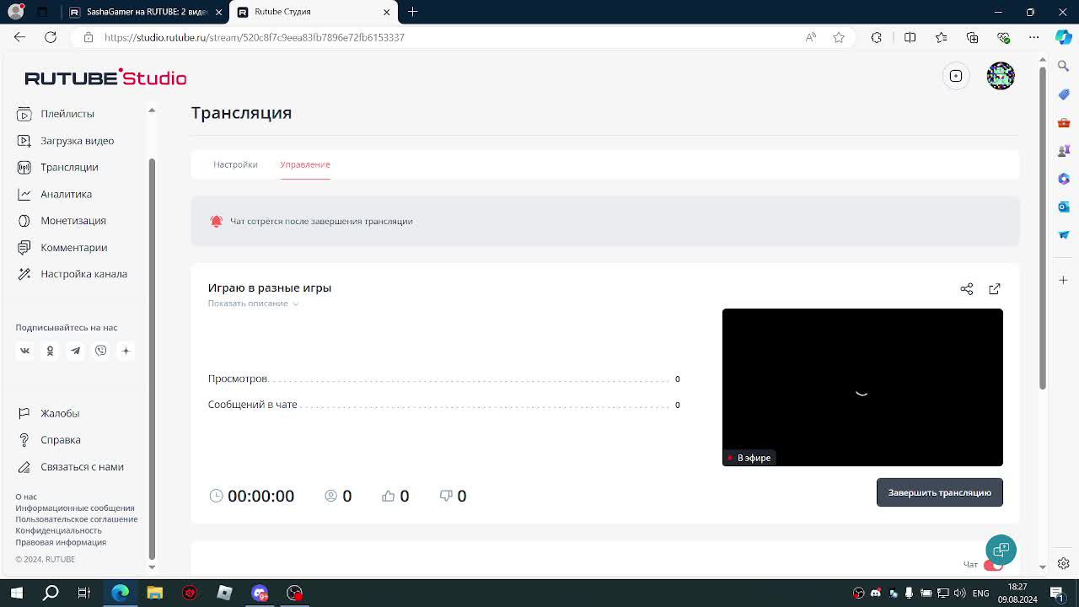The image size is (1079, 607).
Task: Click Microsoft Edge taskbar icon
Action: point(120,593)
